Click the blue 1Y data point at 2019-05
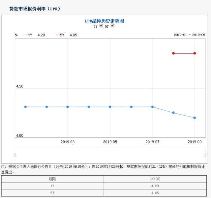 click(110, 107)
